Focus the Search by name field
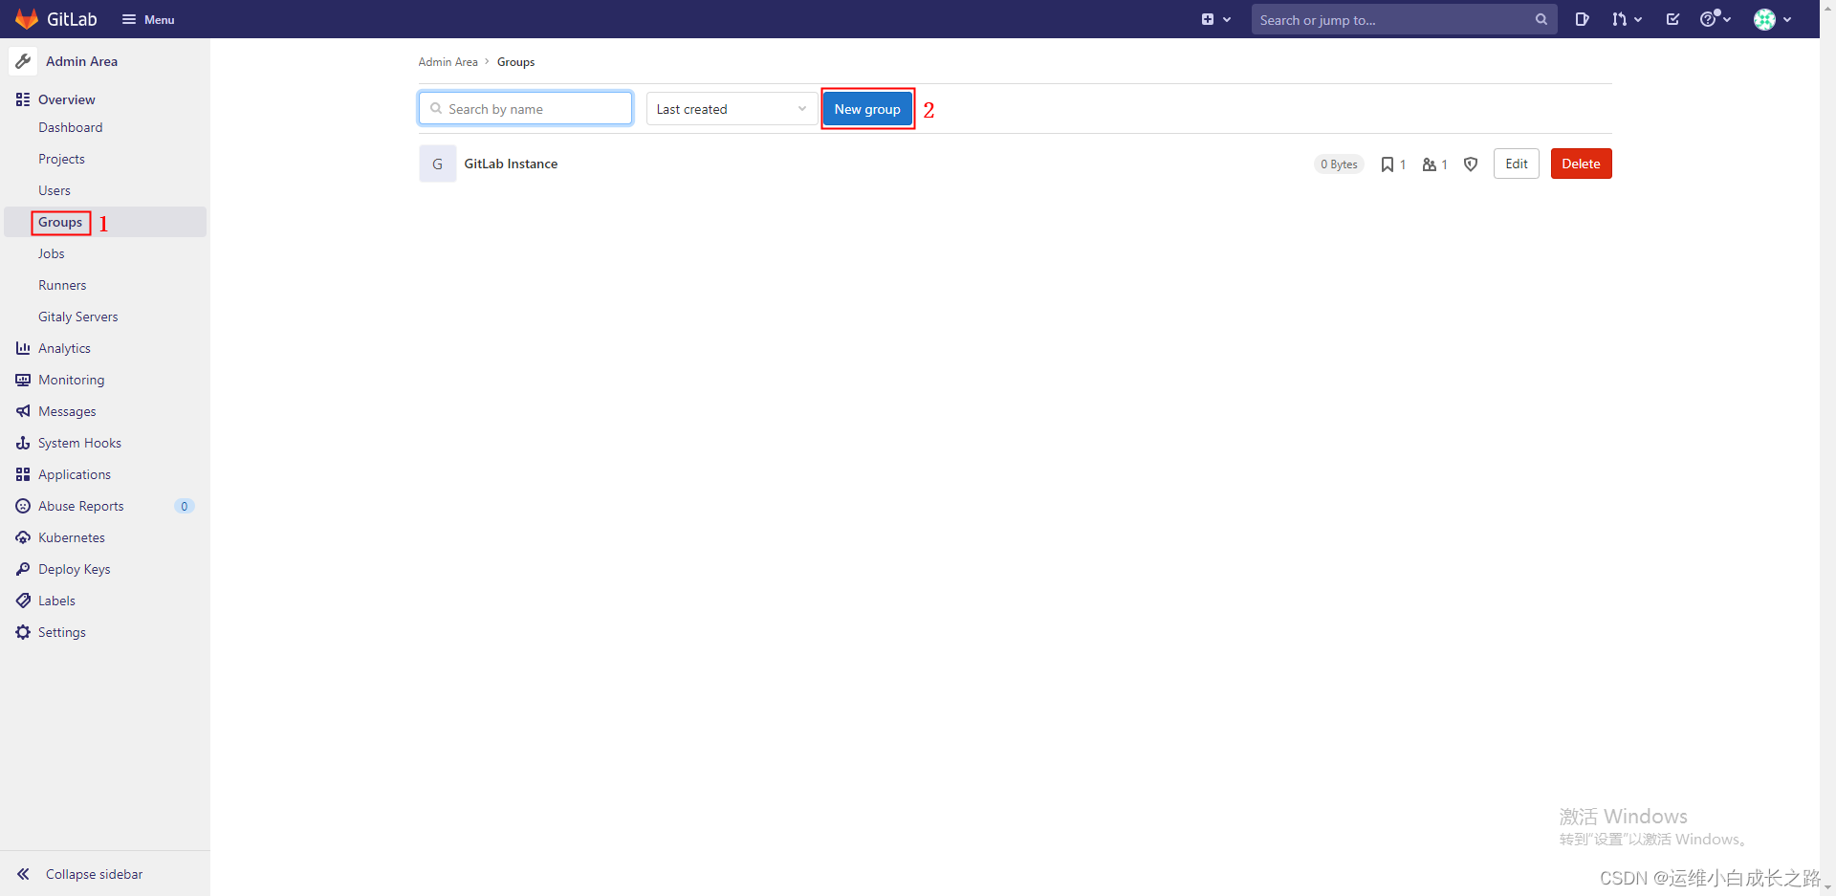 coord(525,108)
